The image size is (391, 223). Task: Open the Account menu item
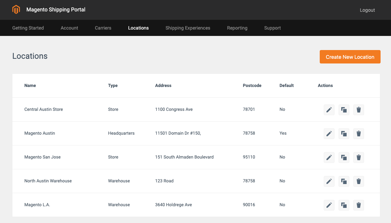point(69,28)
